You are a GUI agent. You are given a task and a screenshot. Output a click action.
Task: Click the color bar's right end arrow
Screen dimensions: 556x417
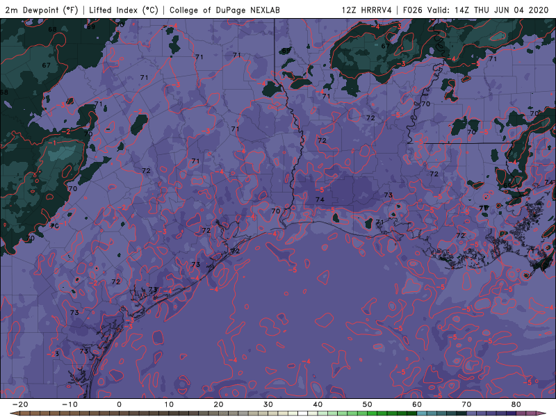click(x=541, y=414)
